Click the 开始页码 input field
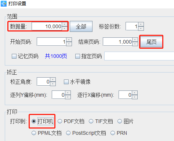The image size is (174, 141). 51,42
